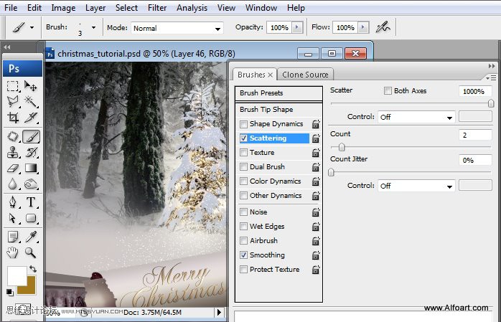Switch to the Clone Source tab
This screenshot has width=501, height=322.
(x=305, y=75)
